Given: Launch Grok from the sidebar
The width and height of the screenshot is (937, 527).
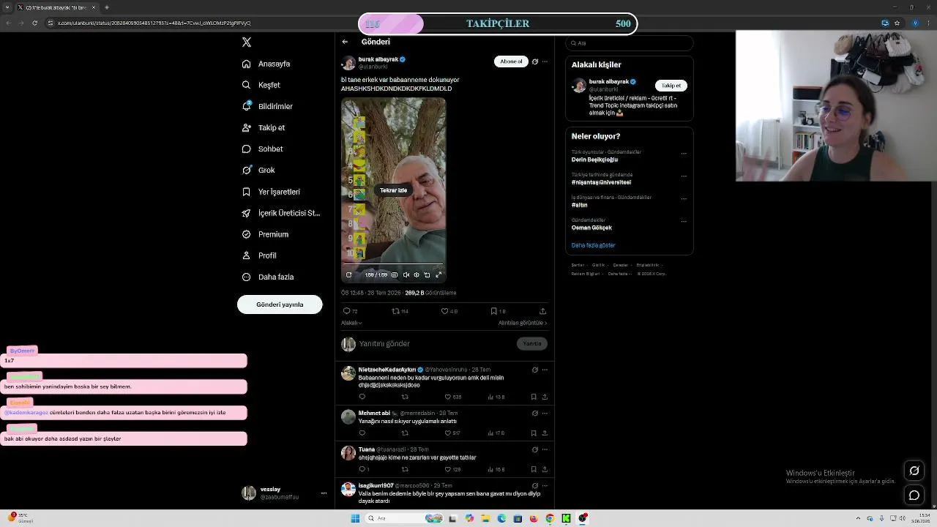Looking at the screenshot, I should [258, 170].
